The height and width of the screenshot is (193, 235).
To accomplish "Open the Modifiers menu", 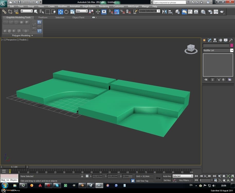I will point(62,6).
